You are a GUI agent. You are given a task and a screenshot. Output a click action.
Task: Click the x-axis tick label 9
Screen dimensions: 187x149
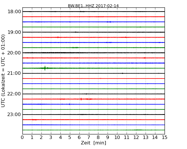coord(108,138)
